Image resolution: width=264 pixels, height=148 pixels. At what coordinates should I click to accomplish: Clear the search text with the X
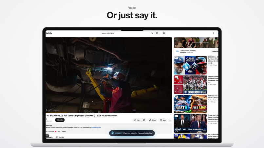coord(152,33)
